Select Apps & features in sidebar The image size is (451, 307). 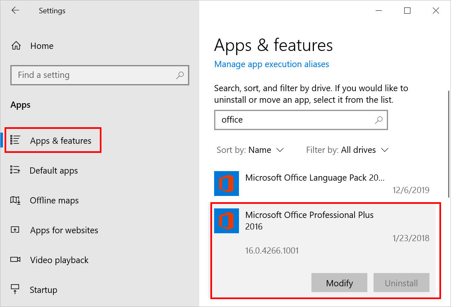click(60, 141)
